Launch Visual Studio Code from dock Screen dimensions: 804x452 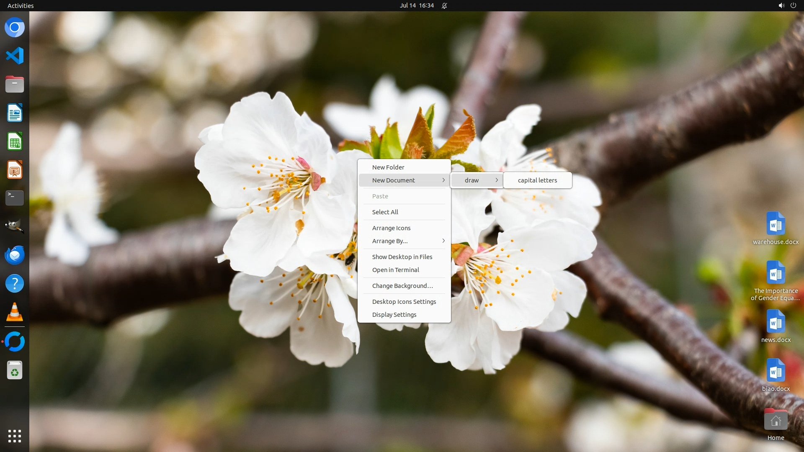pos(15,56)
